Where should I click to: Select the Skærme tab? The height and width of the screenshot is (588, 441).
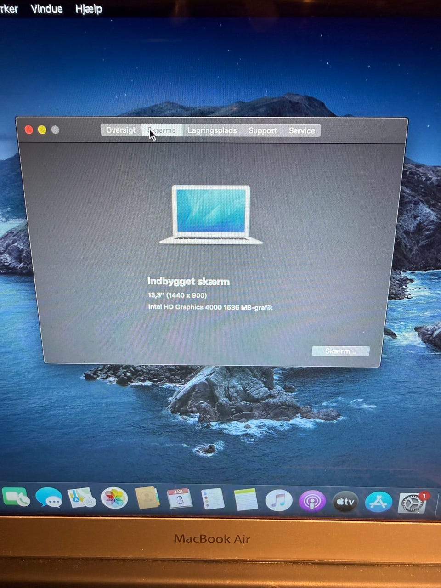tap(162, 130)
